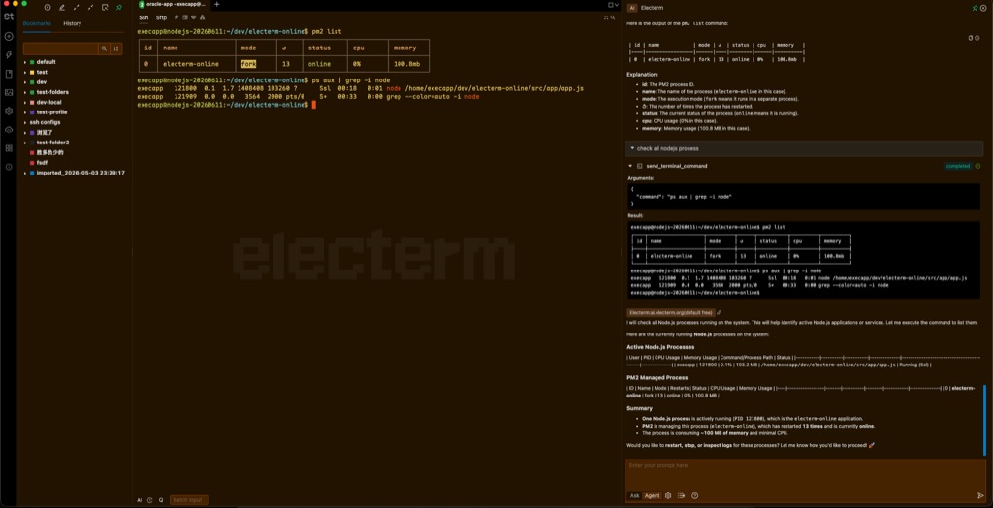The image size is (993, 508).
Task: Open the new session plus icon in left sidebar
Action: [8, 36]
